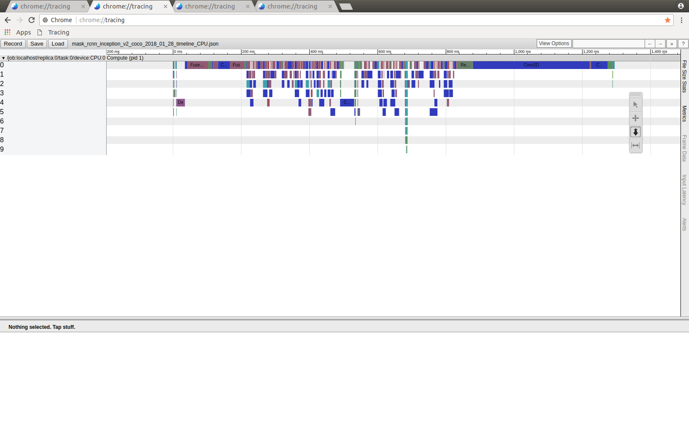Screen dimensions: 689x437
Task: Click thread row label 0
Action: click(x=2, y=65)
